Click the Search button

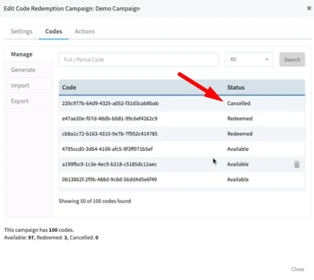[292, 60]
